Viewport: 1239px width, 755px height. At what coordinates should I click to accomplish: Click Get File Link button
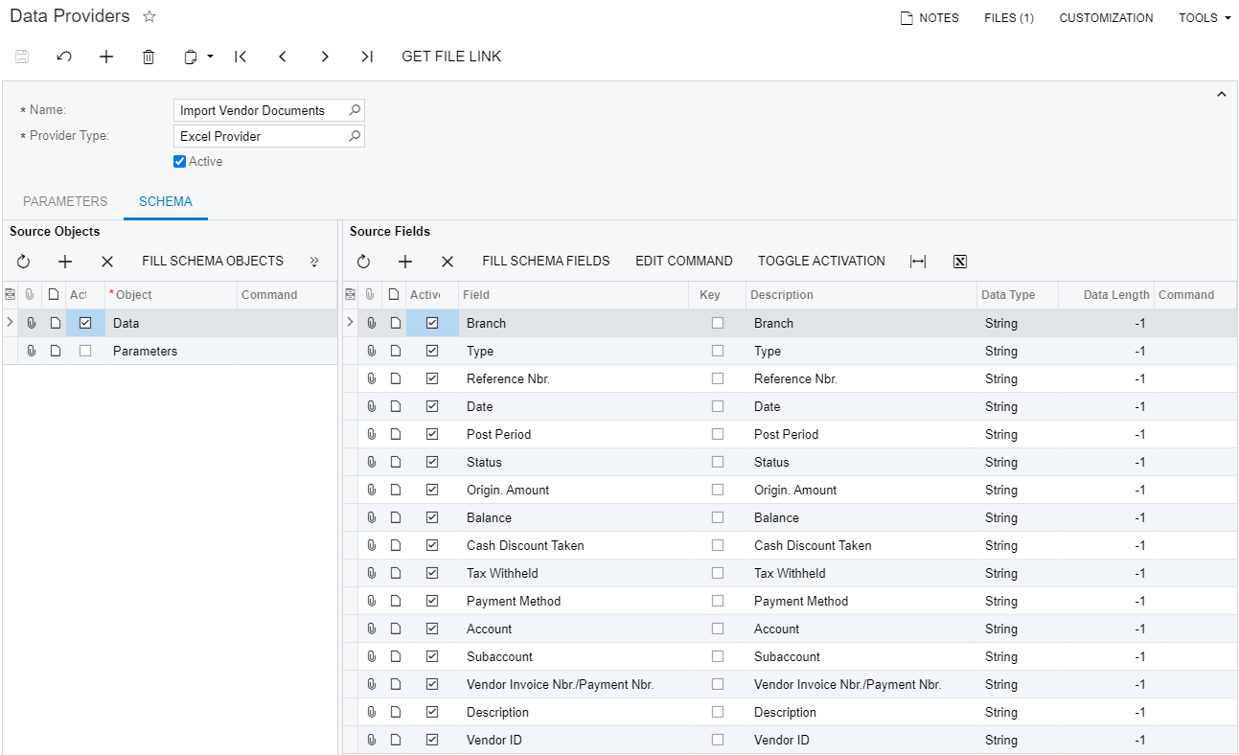click(451, 57)
